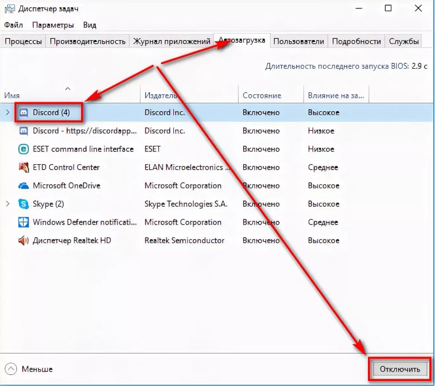Click the Отключить button
This screenshot has width=435, height=386.
pos(400,369)
